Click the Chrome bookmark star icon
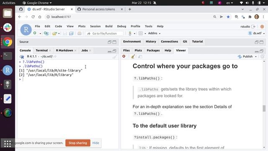Image resolution: width=268 pixels, height=151 pixels. (x=228, y=17)
